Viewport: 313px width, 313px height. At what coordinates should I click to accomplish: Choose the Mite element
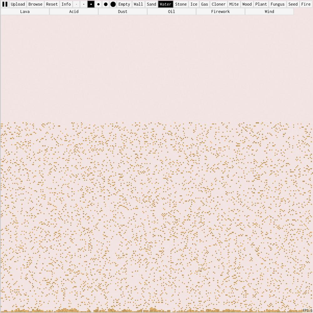click(x=234, y=4)
